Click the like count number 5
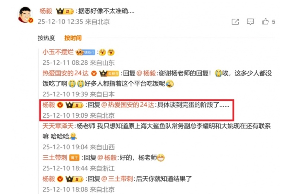The image size is (290, 196). point(273,22)
